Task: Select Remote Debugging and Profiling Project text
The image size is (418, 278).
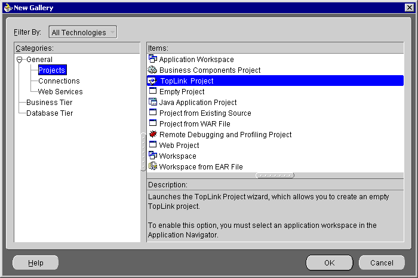Action: pos(226,134)
